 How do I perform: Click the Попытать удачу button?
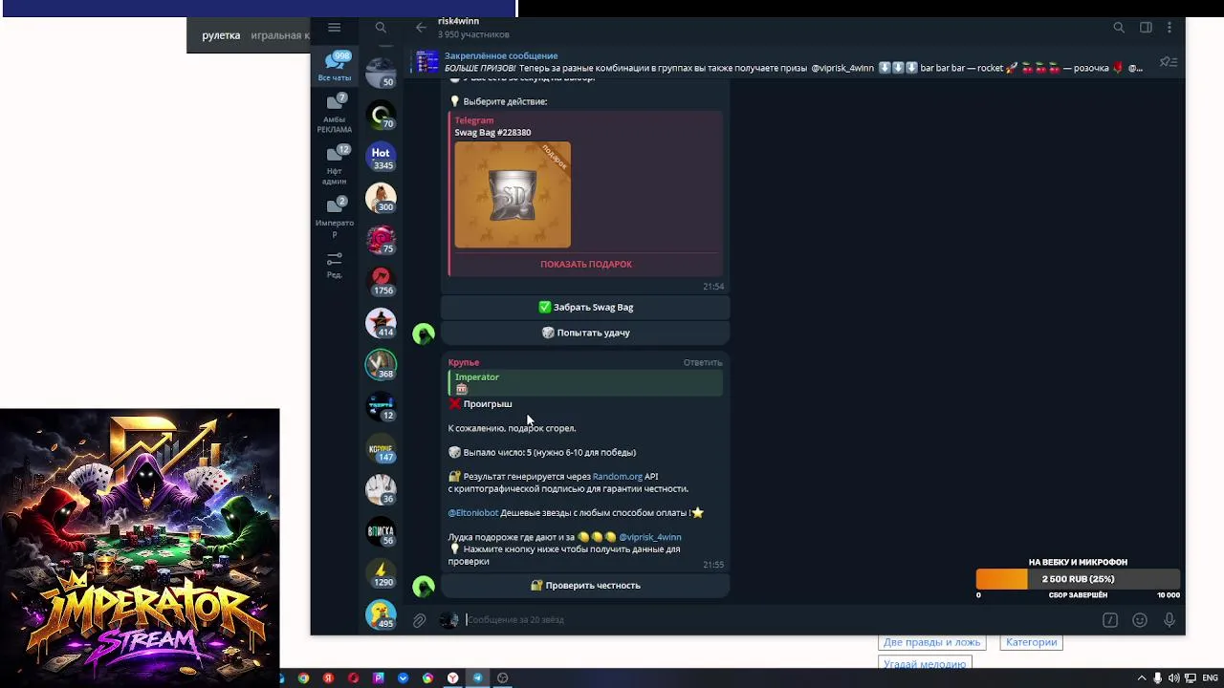click(585, 333)
